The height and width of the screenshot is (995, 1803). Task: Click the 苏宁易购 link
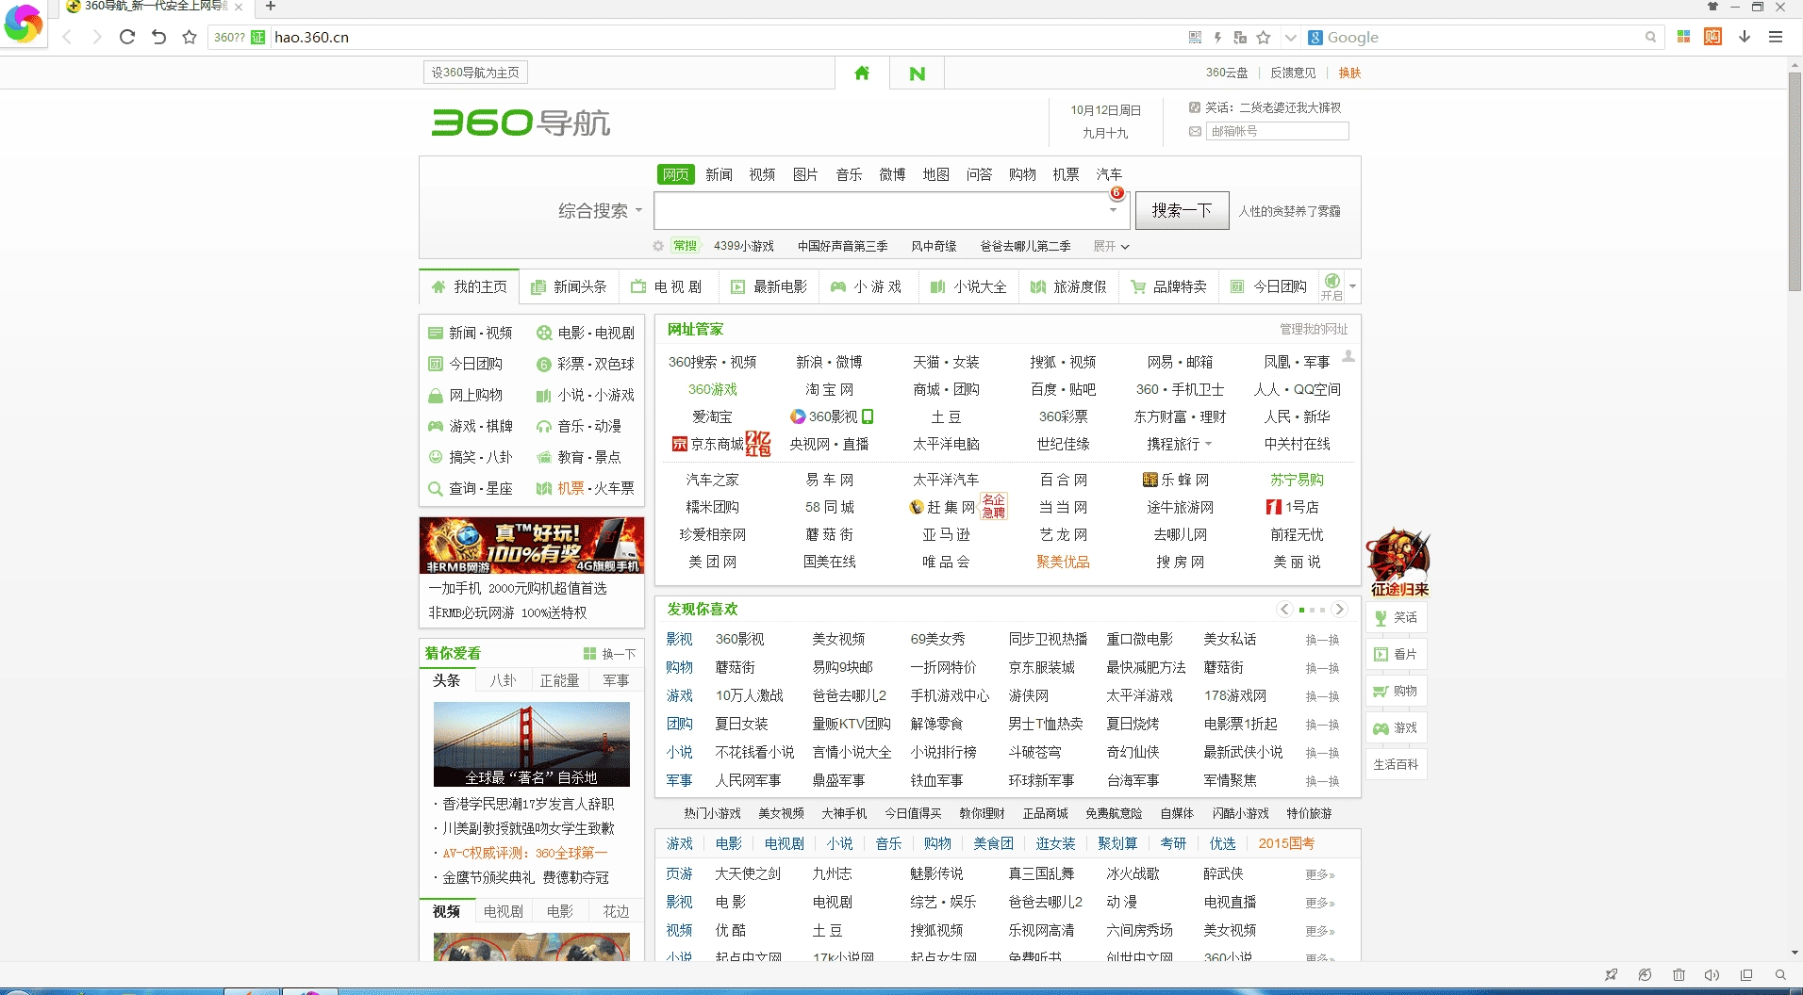click(x=1297, y=480)
